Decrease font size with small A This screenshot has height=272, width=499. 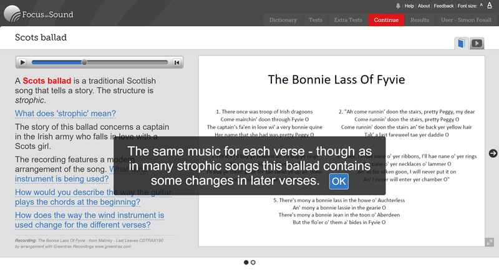[481, 5]
